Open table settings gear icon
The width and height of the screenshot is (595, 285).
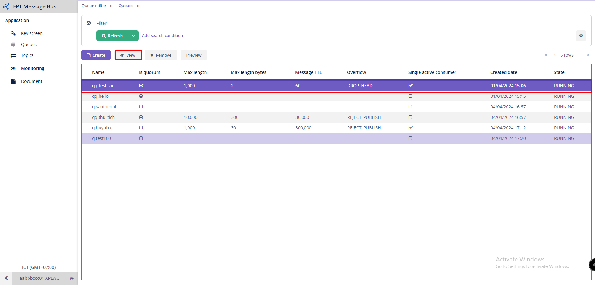(x=581, y=36)
